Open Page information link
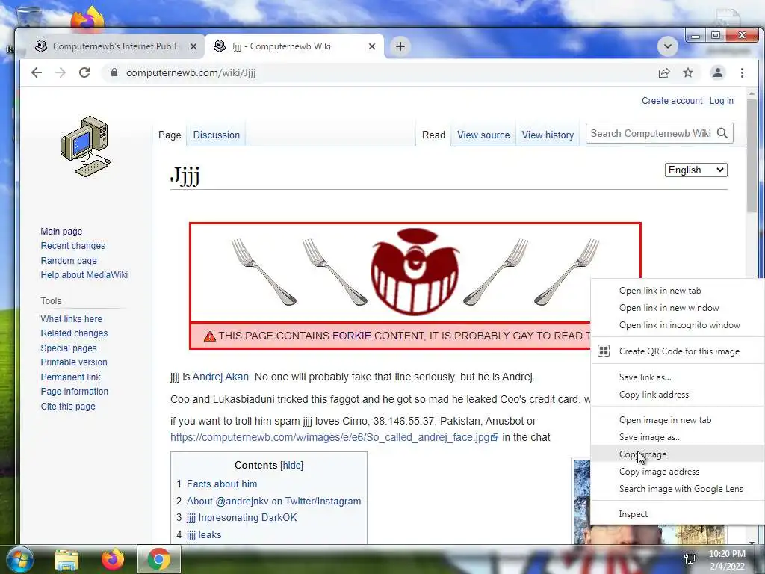765x574 pixels. coord(74,392)
